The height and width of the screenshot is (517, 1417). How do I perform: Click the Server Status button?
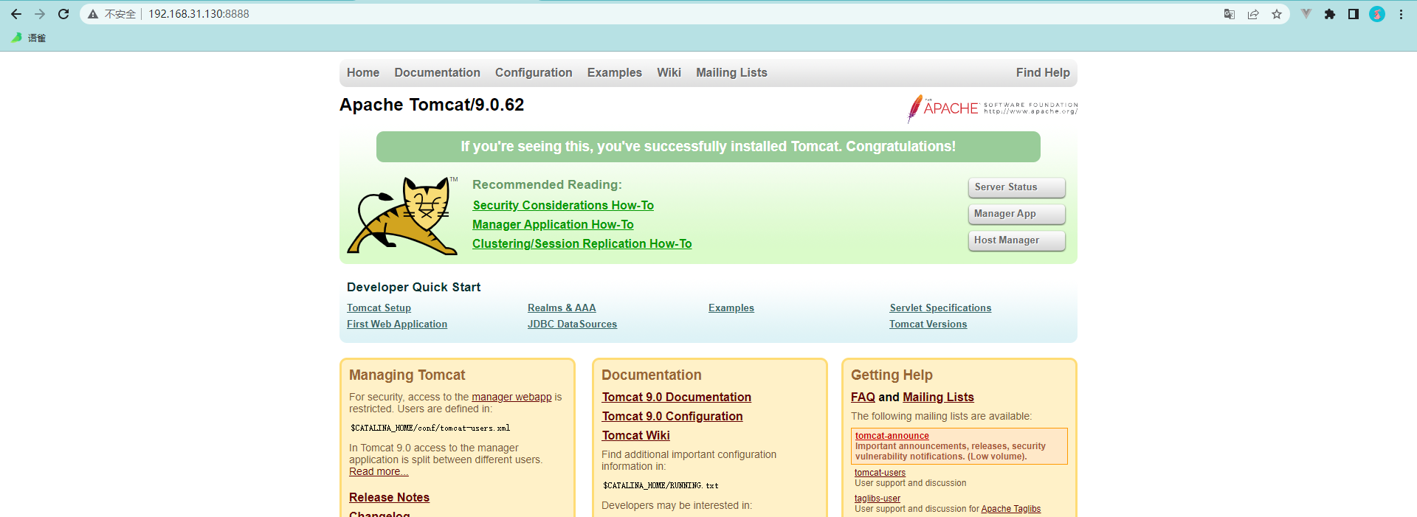pos(1016,187)
